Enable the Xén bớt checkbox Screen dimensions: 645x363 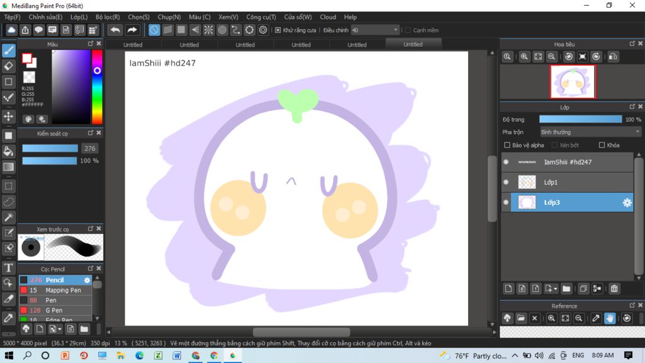click(554, 146)
